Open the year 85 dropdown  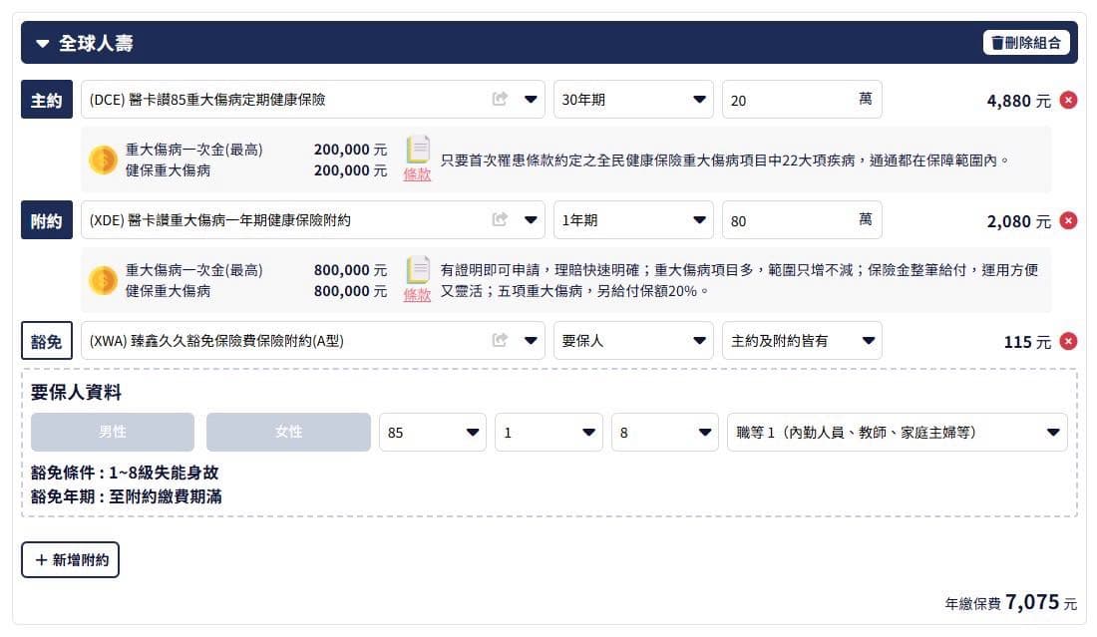433,432
